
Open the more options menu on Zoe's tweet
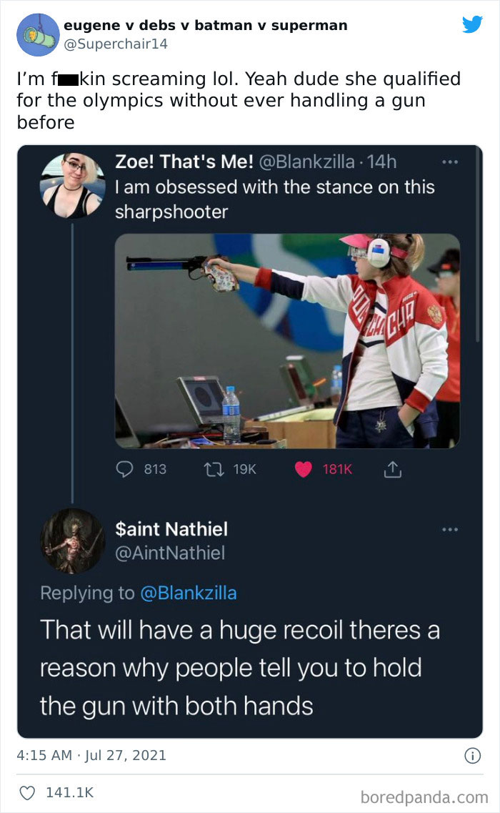[450, 162]
